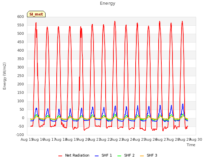Image resolution: width=216 pixels, height=162 pixels.
Task: Click the 100 y-axis tick label
Action: point(21,101)
